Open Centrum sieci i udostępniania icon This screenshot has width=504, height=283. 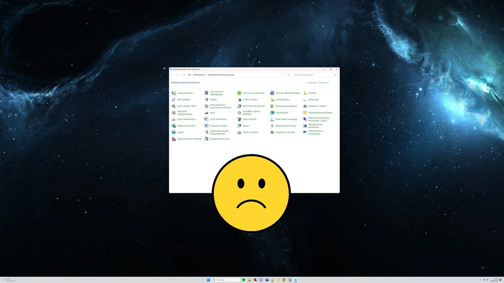(x=206, y=93)
